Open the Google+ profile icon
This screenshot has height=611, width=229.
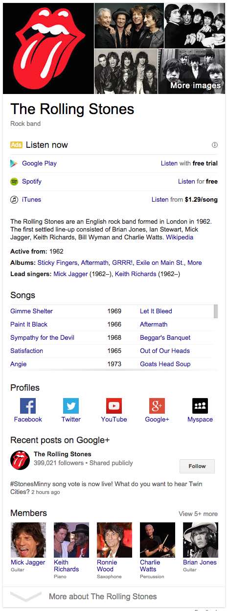click(157, 406)
